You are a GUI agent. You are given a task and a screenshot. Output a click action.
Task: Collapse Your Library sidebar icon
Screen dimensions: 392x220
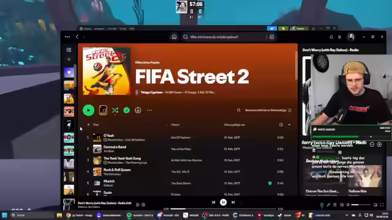pyautogui.click(x=69, y=50)
